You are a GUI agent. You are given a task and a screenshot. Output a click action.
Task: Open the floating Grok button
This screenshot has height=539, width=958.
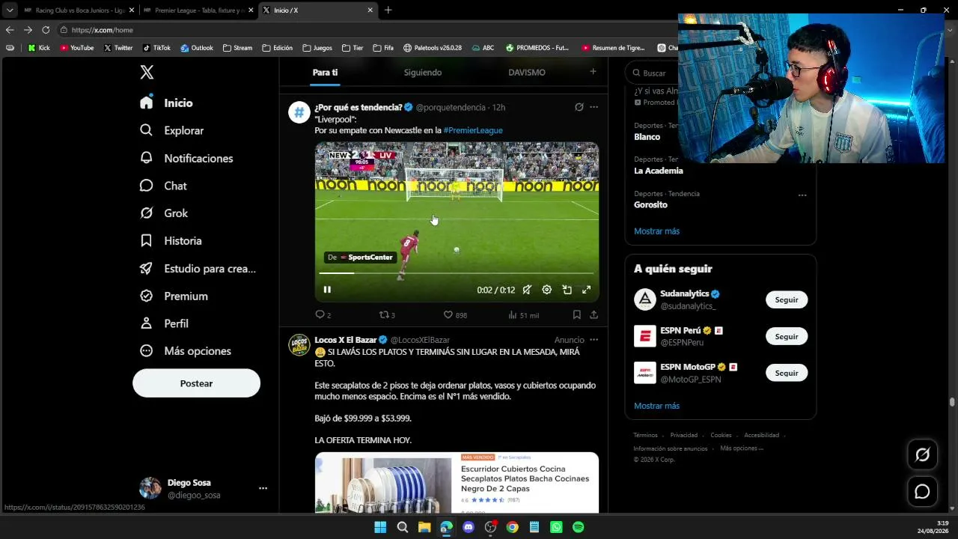pyautogui.click(x=922, y=454)
